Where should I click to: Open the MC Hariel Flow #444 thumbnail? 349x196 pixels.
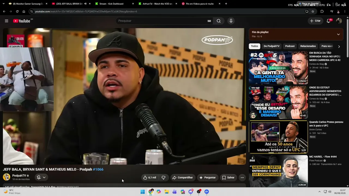(x=278, y=171)
